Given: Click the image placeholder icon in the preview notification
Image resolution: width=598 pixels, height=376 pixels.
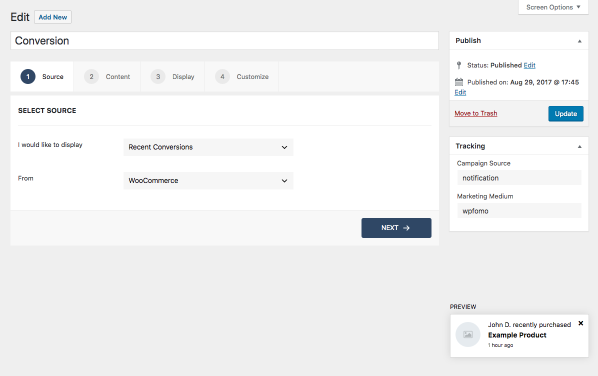Looking at the screenshot, I should [x=467, y=334].
